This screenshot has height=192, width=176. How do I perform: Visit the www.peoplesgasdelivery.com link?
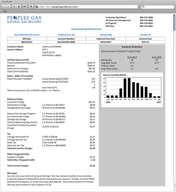[x=86, y=29]
